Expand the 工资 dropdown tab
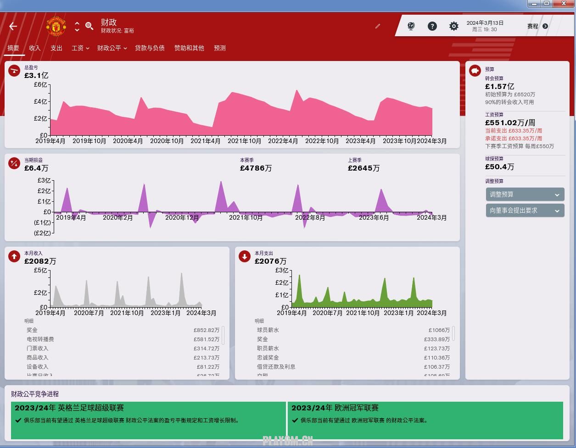Screen dimensions: 576x448 coord(80,48)
